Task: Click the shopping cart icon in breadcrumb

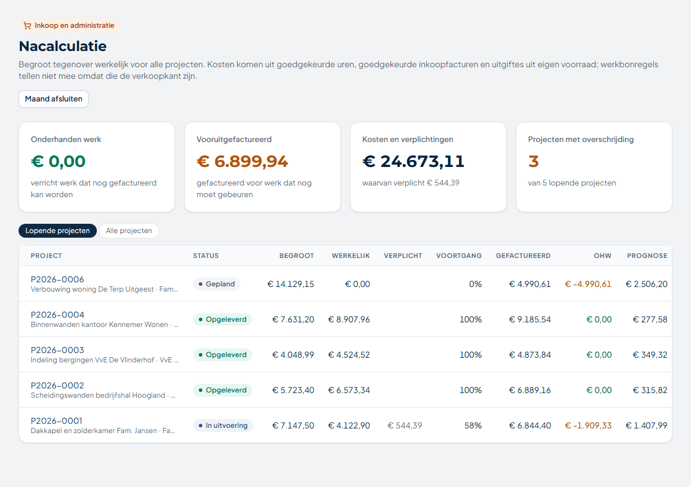Action: pos(27,26)
